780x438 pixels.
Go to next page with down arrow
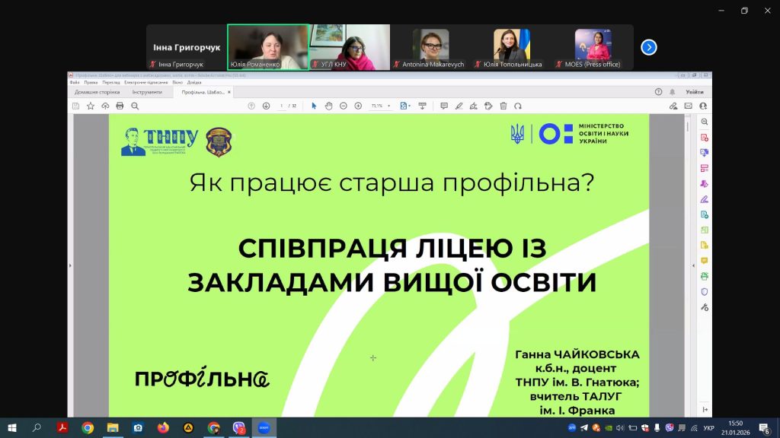pos(265,106)
